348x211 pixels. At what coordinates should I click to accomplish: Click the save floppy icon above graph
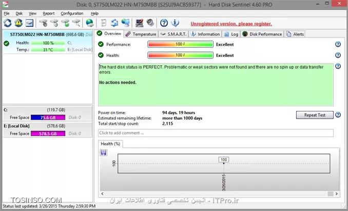(x=103, y=152)
